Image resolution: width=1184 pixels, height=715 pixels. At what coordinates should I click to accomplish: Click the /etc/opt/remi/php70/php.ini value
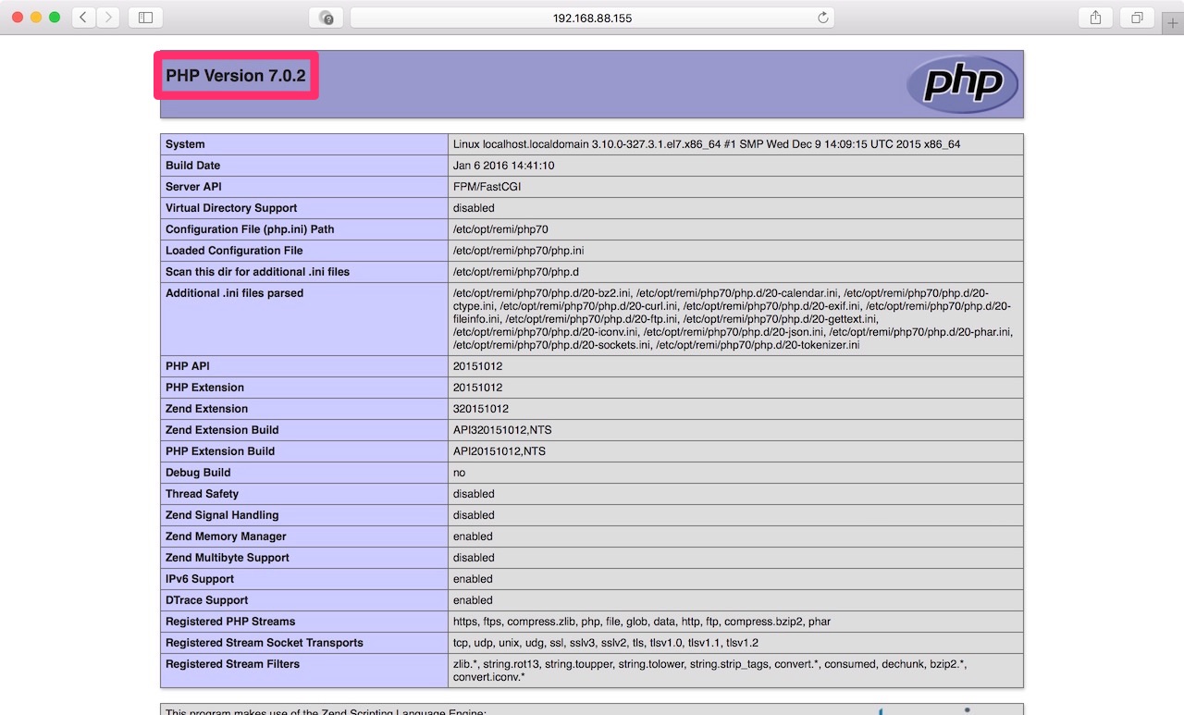(518, 251)
